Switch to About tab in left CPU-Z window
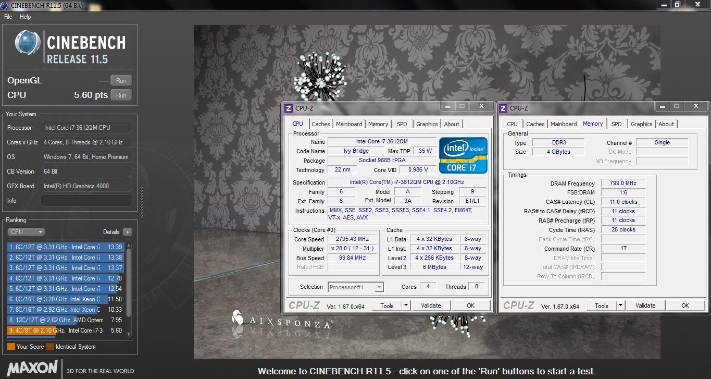The width and height of the screenshot is (711, 379). coord(452,124)
